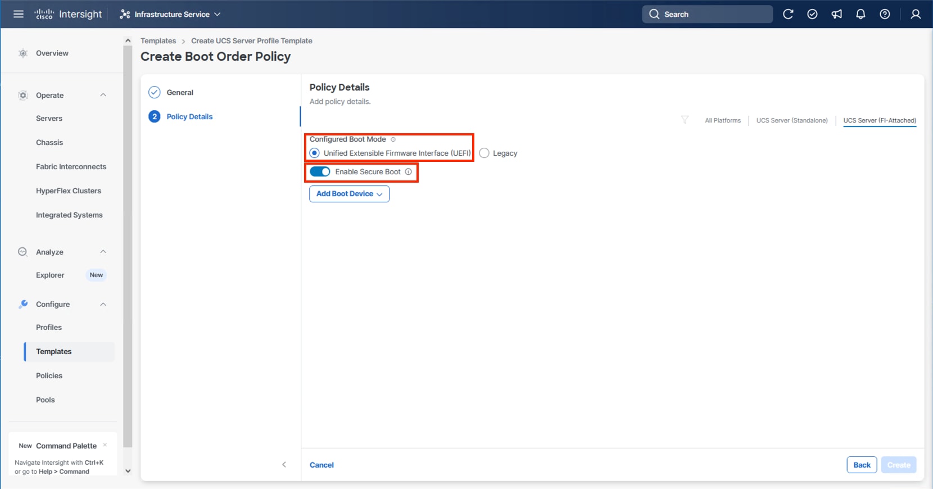Image resolution: width=933 pixels, height=489 pixels.
Task: Collapse the Operate sidebar section
Action: [x=103, y=95]
